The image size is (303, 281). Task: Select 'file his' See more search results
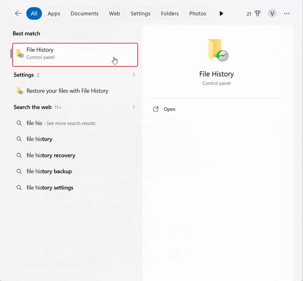coord(75,123)
